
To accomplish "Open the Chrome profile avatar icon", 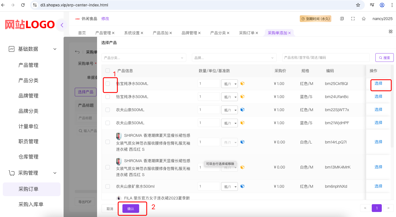I will (382, 5).
